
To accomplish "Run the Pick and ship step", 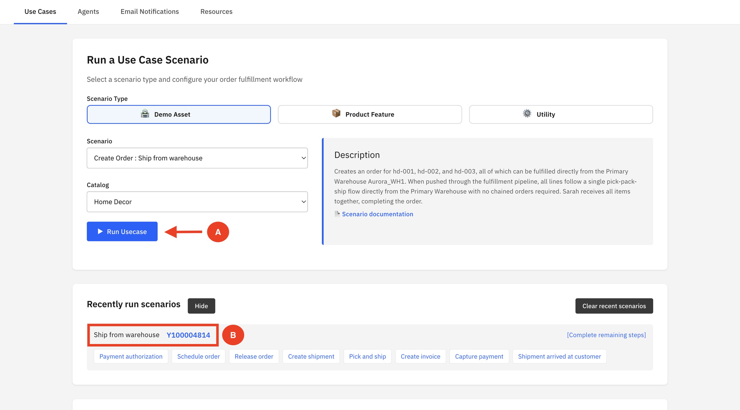I will tap(367, 356).
